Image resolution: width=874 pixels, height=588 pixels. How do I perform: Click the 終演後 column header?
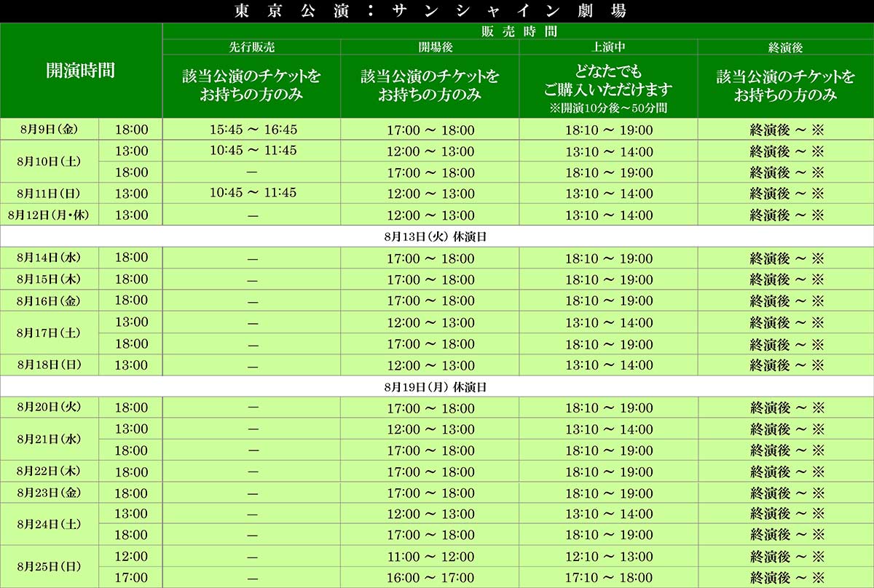(785, 47)
